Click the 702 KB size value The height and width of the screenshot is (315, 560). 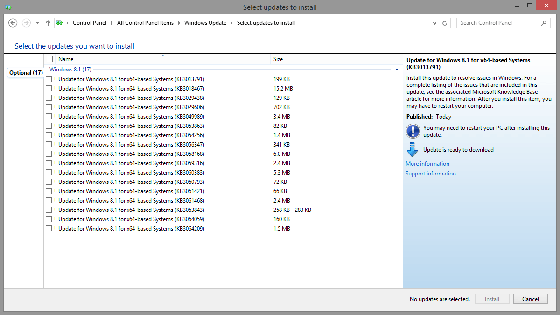pyautogui.click(x=281, y=107)
